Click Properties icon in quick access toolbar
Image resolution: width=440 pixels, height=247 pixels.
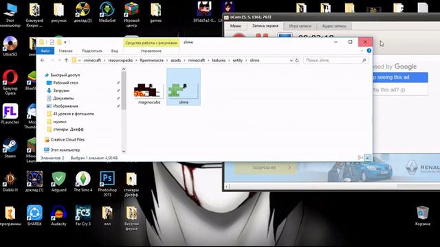[52, 43]
